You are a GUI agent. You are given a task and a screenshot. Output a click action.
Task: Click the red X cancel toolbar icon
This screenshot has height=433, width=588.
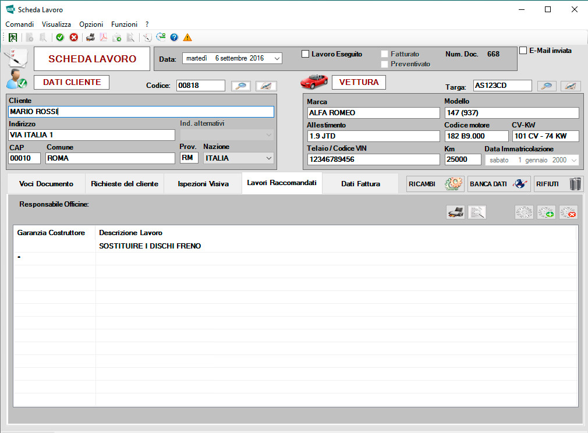tap(74, 37)
